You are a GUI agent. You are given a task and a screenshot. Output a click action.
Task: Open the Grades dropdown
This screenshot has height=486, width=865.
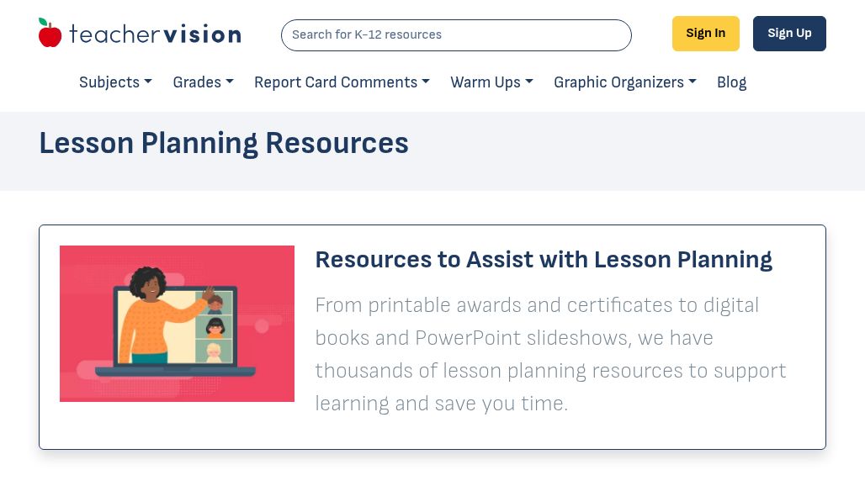197,82
